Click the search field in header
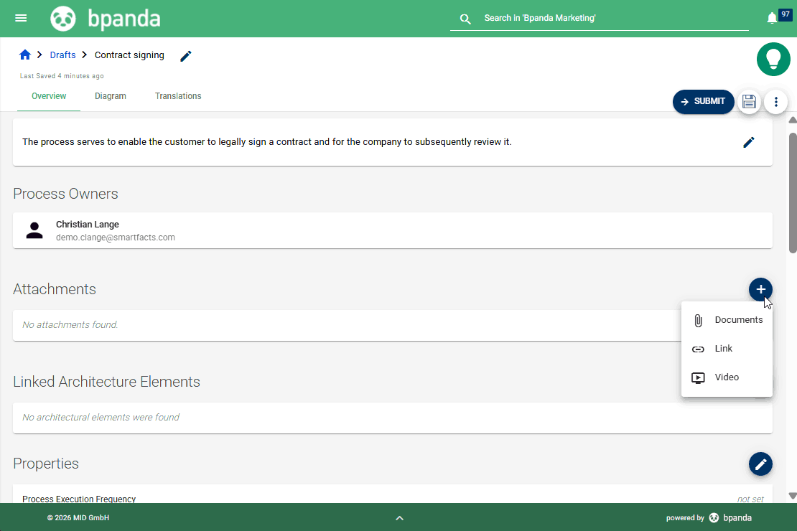Screen dimensions: 797x531 610,18
